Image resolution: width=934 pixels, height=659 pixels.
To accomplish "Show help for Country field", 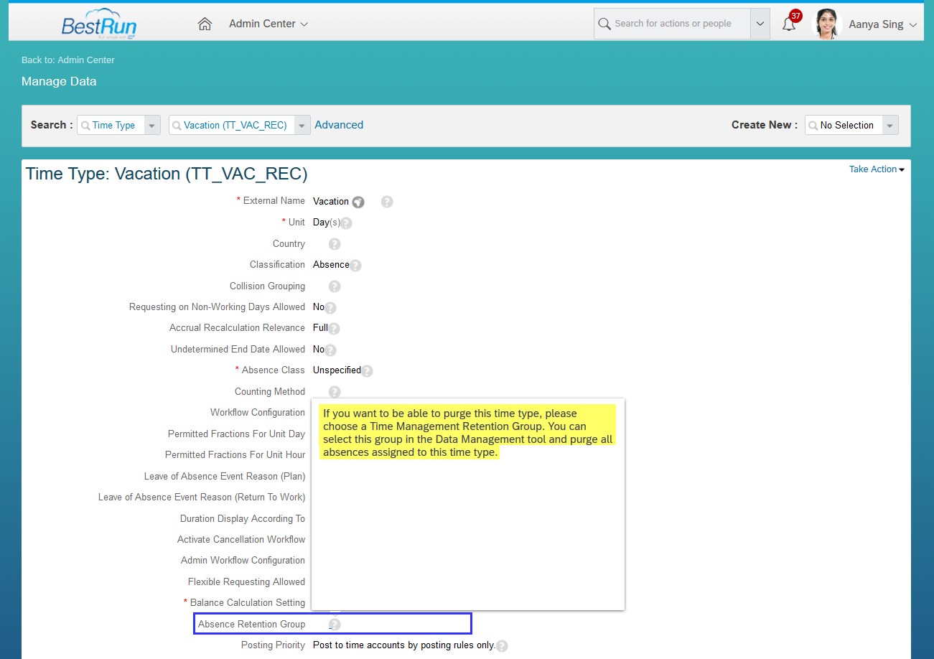I will (335, 244).
